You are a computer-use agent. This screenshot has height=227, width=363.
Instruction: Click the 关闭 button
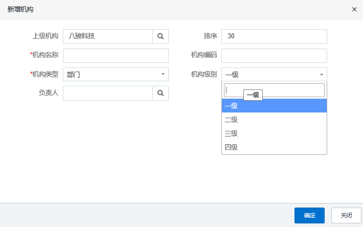[346, 215]
